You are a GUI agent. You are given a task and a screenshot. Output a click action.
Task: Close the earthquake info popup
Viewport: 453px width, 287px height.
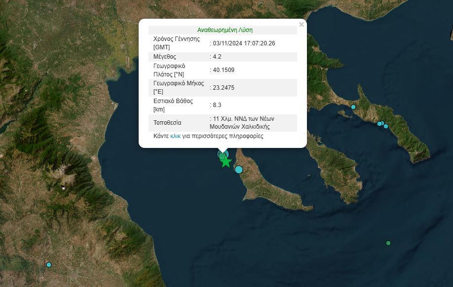[302, 24]
